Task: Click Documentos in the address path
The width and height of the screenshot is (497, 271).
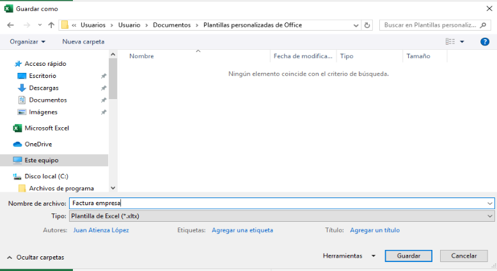Action: tap(172, 25)
